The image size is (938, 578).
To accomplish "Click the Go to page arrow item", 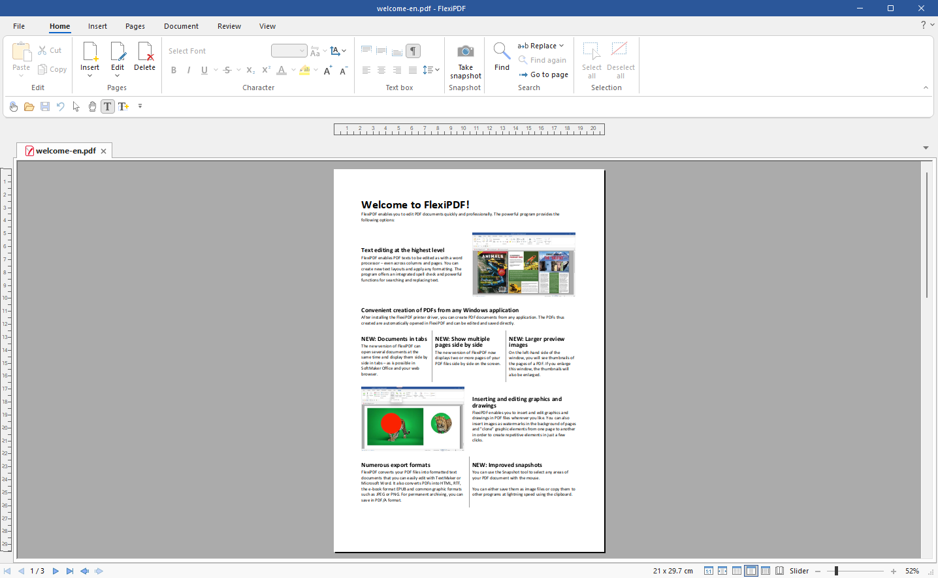I will click(x=543, y=74).
